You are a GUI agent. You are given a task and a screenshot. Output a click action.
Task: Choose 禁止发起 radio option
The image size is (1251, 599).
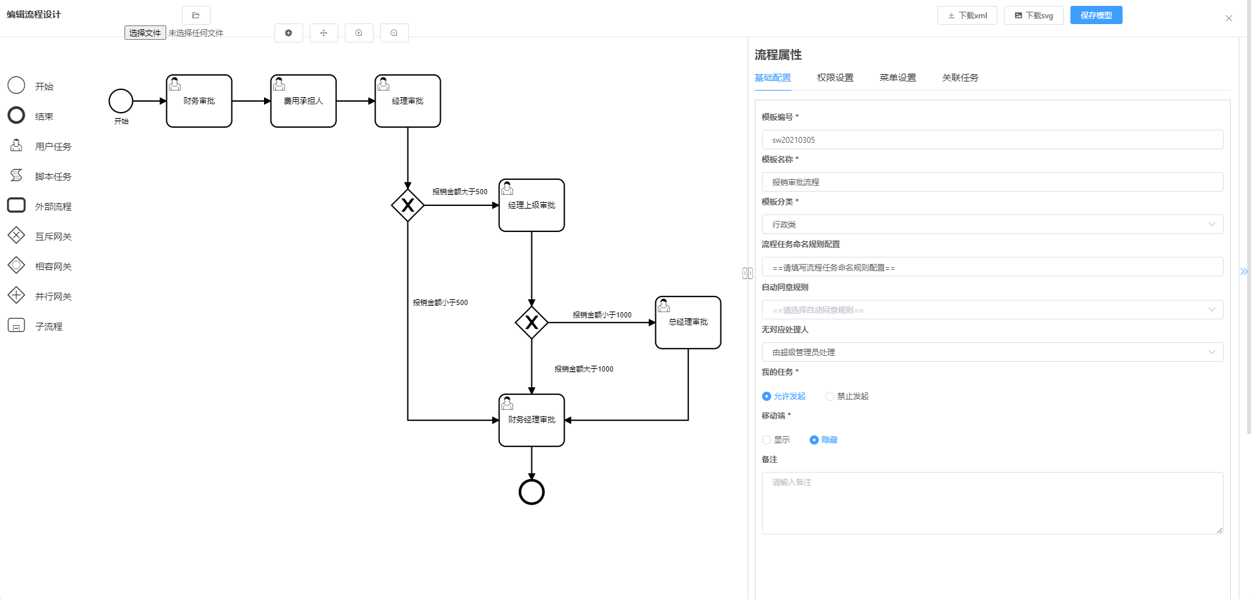coord(847,396)
